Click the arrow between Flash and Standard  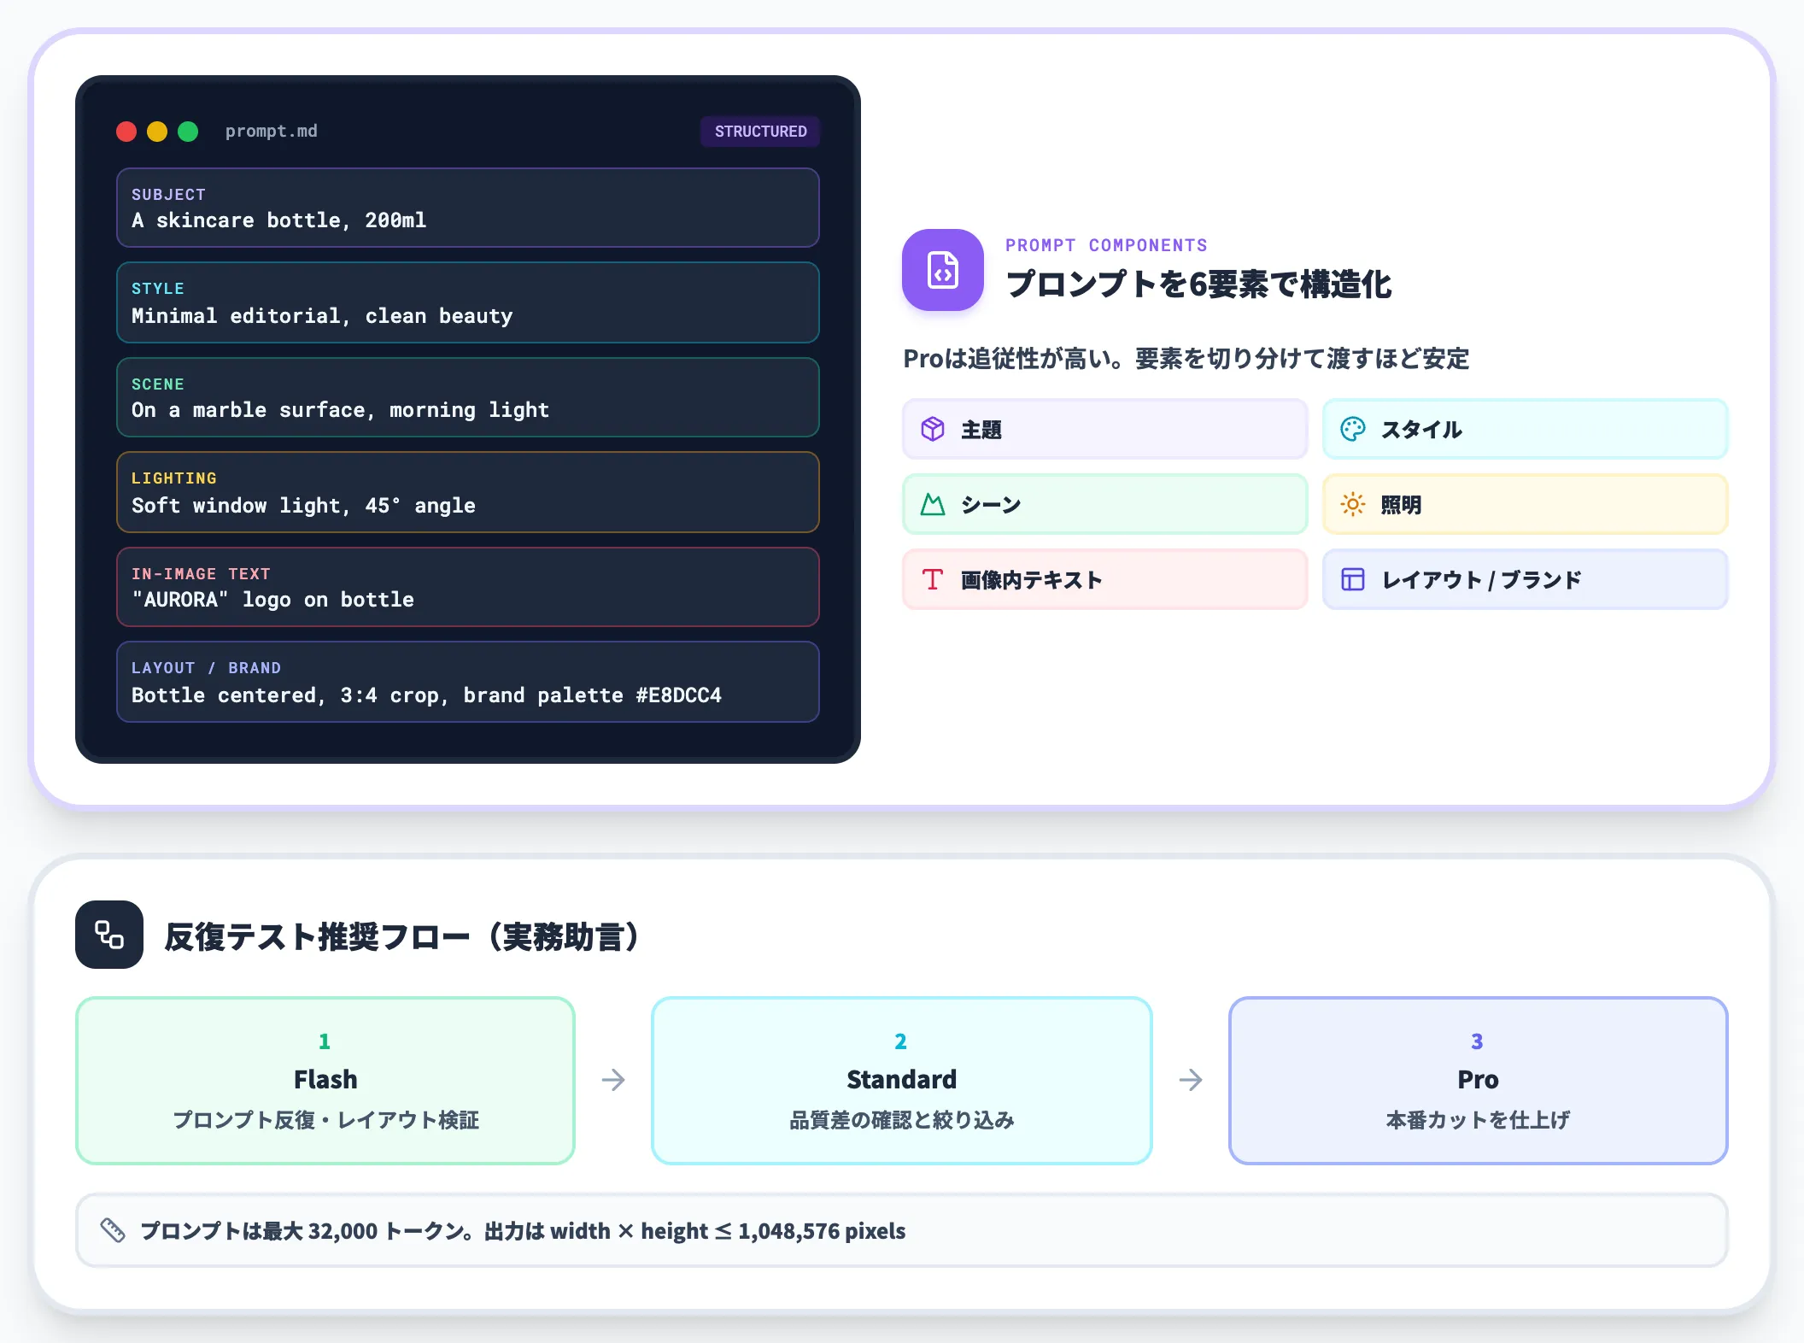tap(613, 1080)
